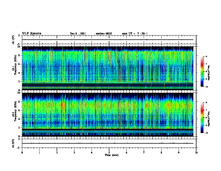This screenshot has height=171, width=221.
Task: Click the "-10" label on ch.2 color scale
Action: click(206, 133)
